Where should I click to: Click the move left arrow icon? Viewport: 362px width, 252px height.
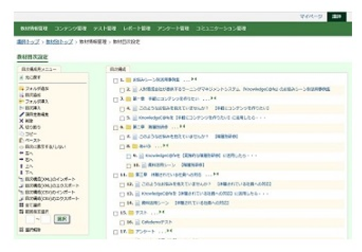[x=21, y=153]
